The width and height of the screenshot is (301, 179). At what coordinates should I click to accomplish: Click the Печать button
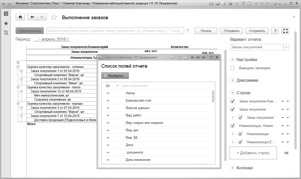(206, 31)
